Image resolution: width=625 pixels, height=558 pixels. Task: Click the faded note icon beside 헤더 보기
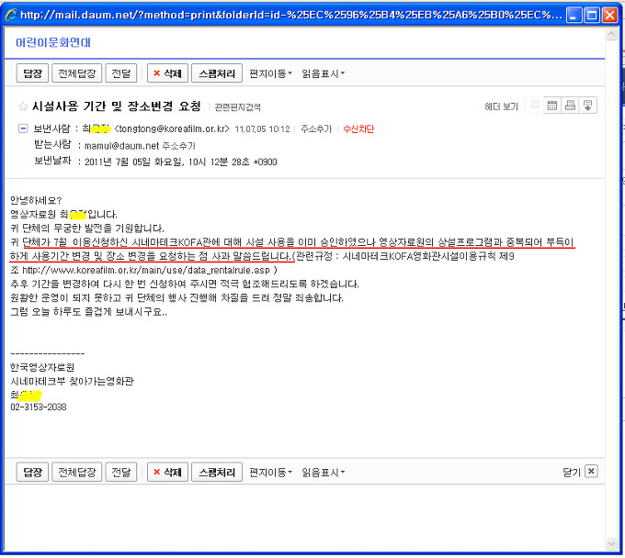[x=535, y=105]
